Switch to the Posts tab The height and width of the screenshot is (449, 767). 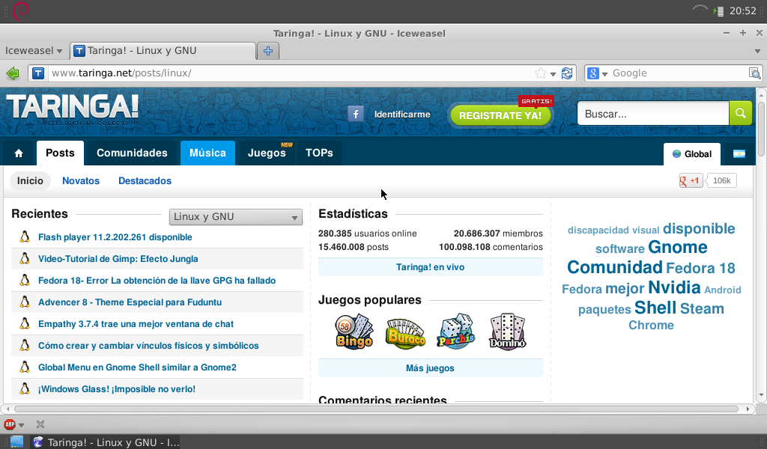(60, 153)
